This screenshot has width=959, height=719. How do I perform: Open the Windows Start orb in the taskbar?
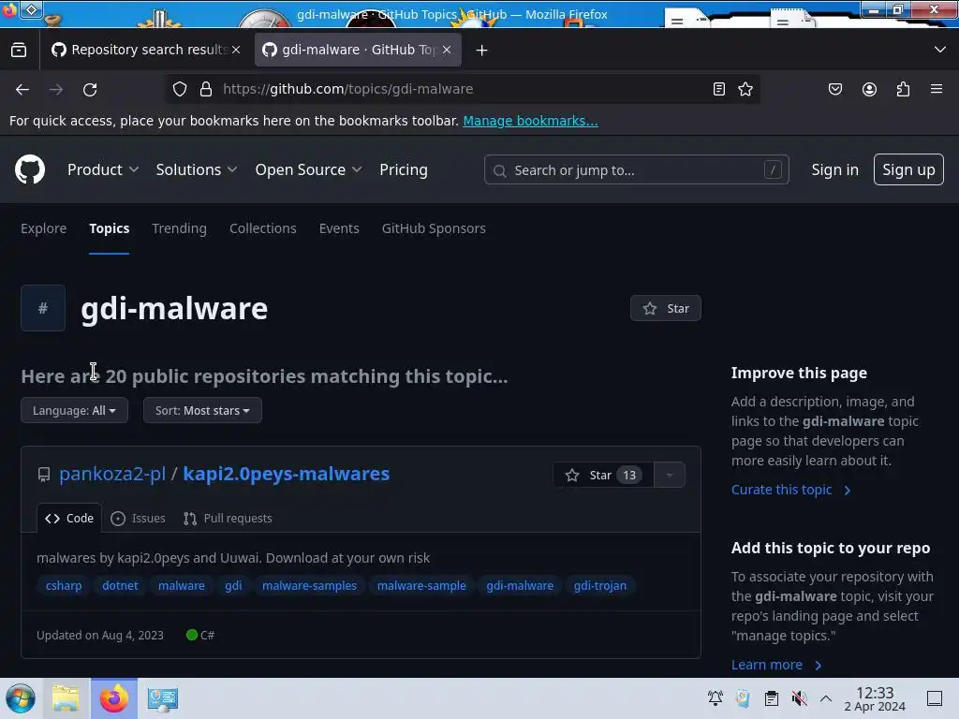tap(21, 698)
